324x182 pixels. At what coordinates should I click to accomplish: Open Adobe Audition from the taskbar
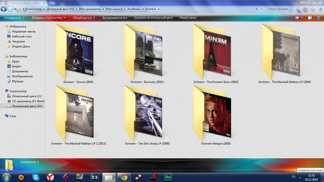168,177
